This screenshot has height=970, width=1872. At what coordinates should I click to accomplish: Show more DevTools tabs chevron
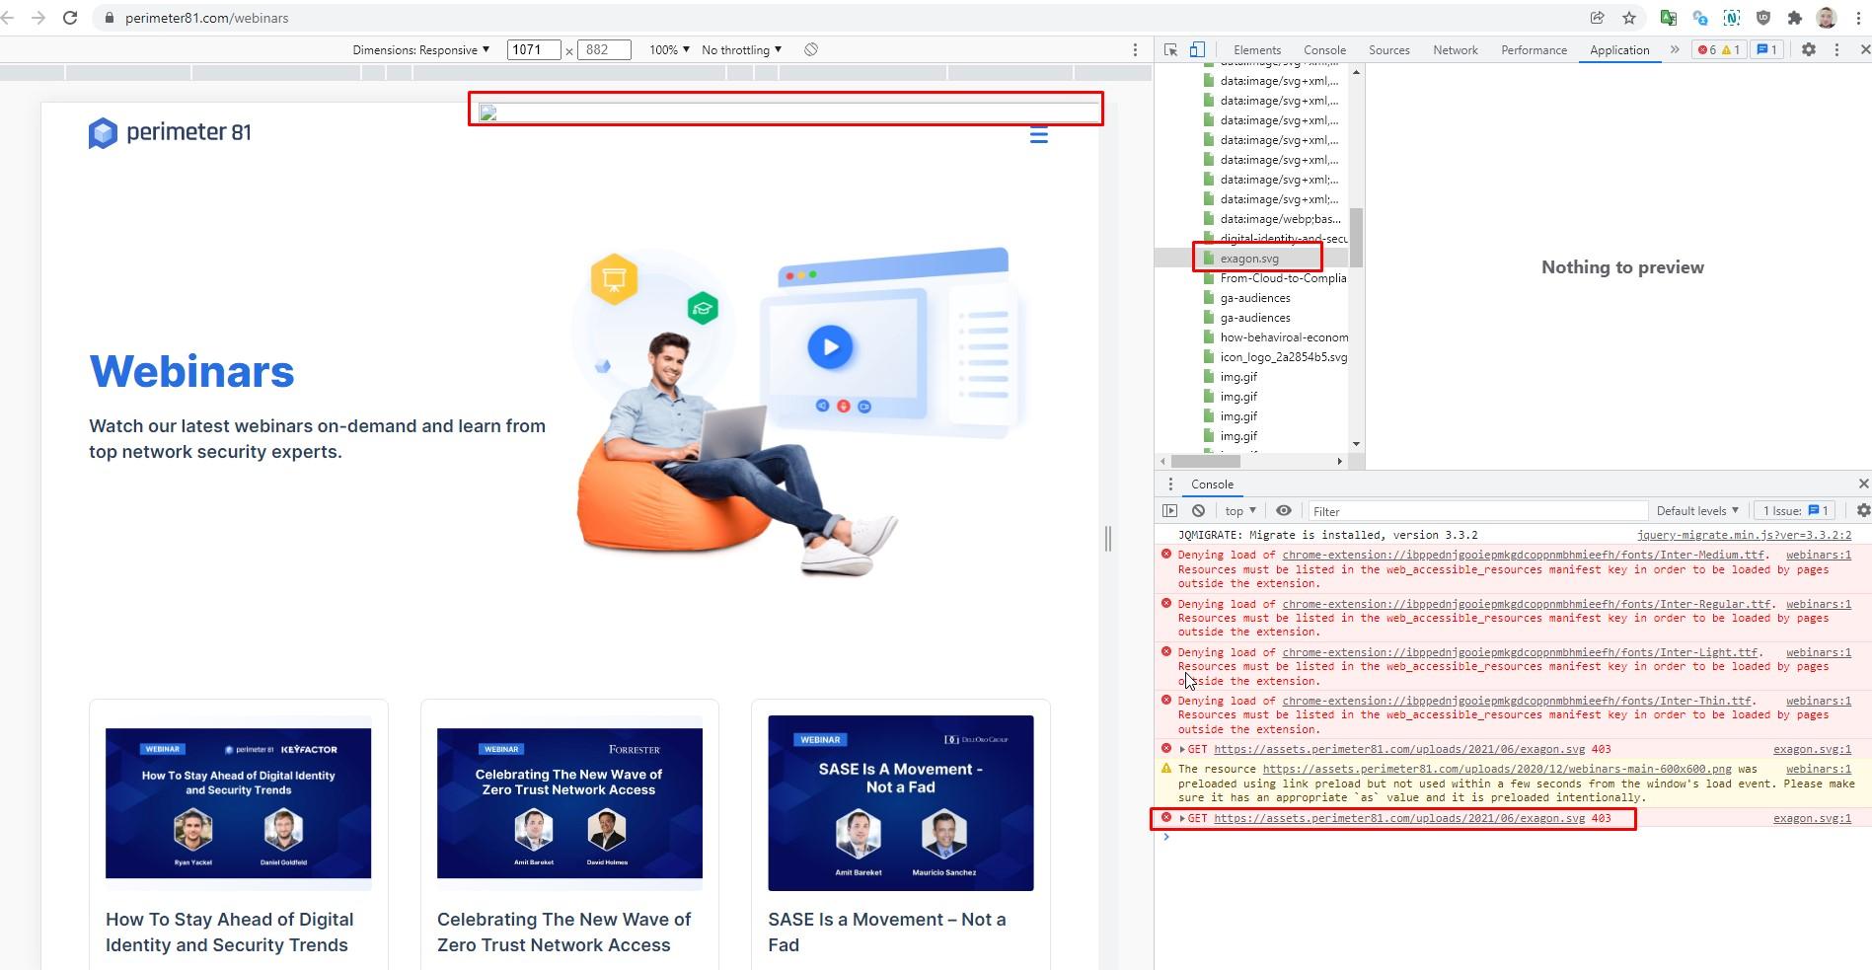pos(1675,49)
